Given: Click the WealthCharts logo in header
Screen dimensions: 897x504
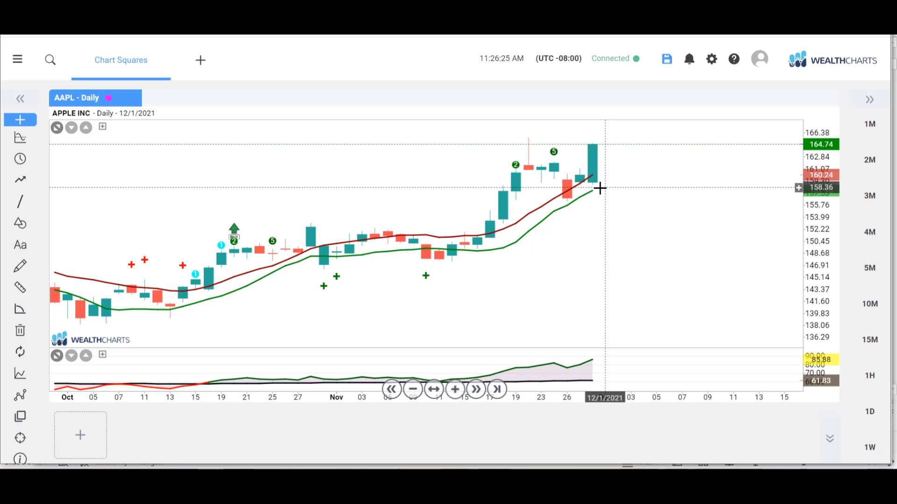Looking at the screenshot, I should pyautogui.click(x=833, y=60).
